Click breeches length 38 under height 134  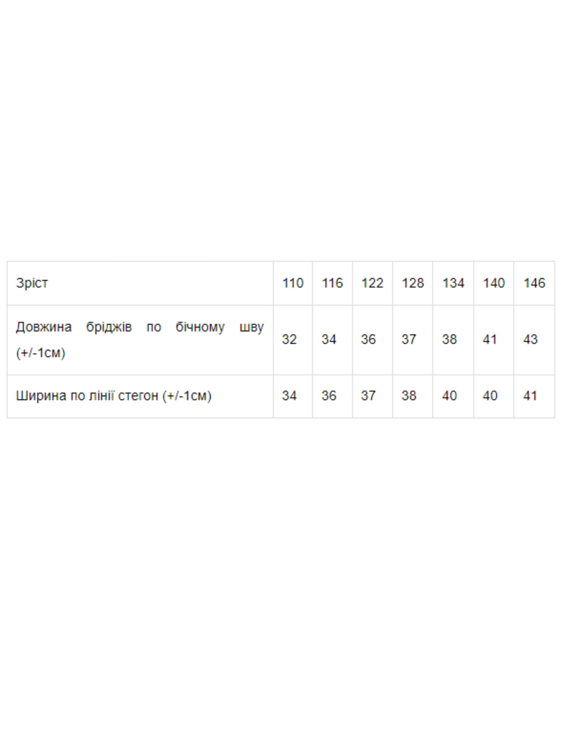pos(449,339)
